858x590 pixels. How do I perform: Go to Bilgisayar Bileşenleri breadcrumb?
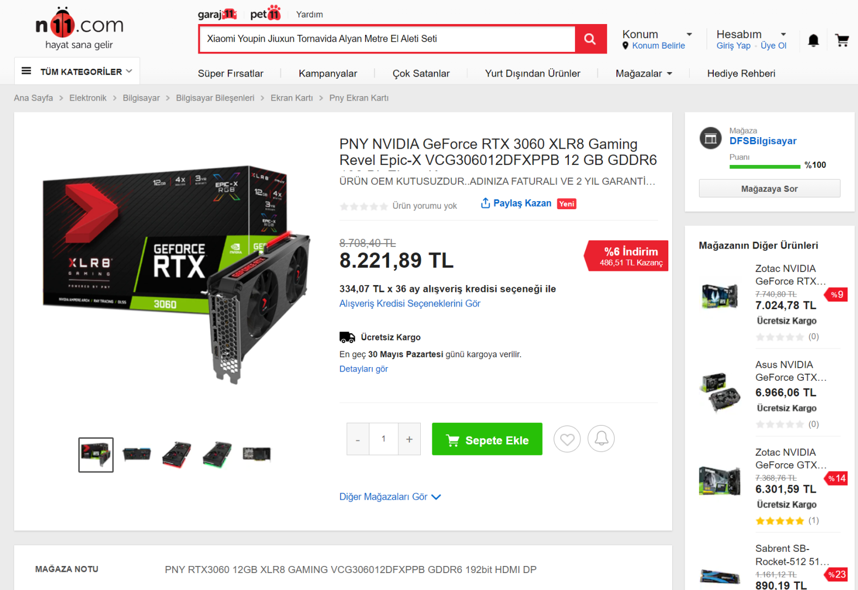tap(215, 98)
